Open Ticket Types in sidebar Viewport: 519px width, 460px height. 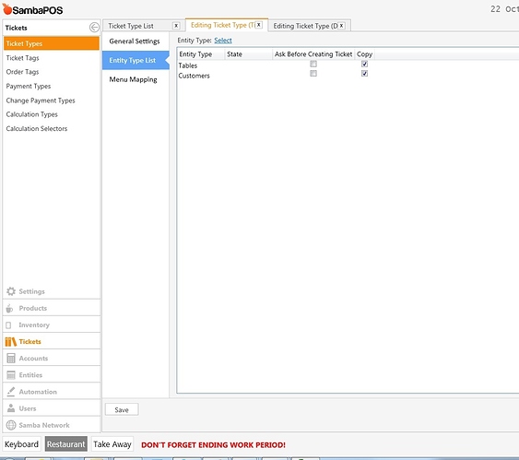pyautogui.click(x=52, y=43)
